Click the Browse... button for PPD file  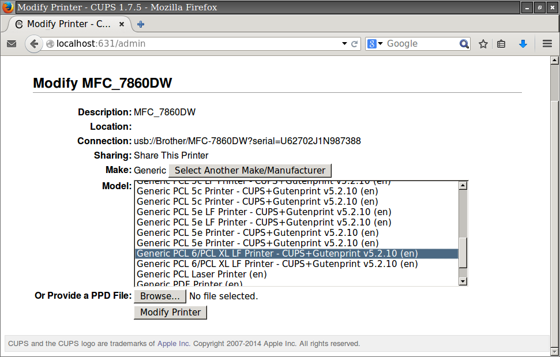(160, 296)
